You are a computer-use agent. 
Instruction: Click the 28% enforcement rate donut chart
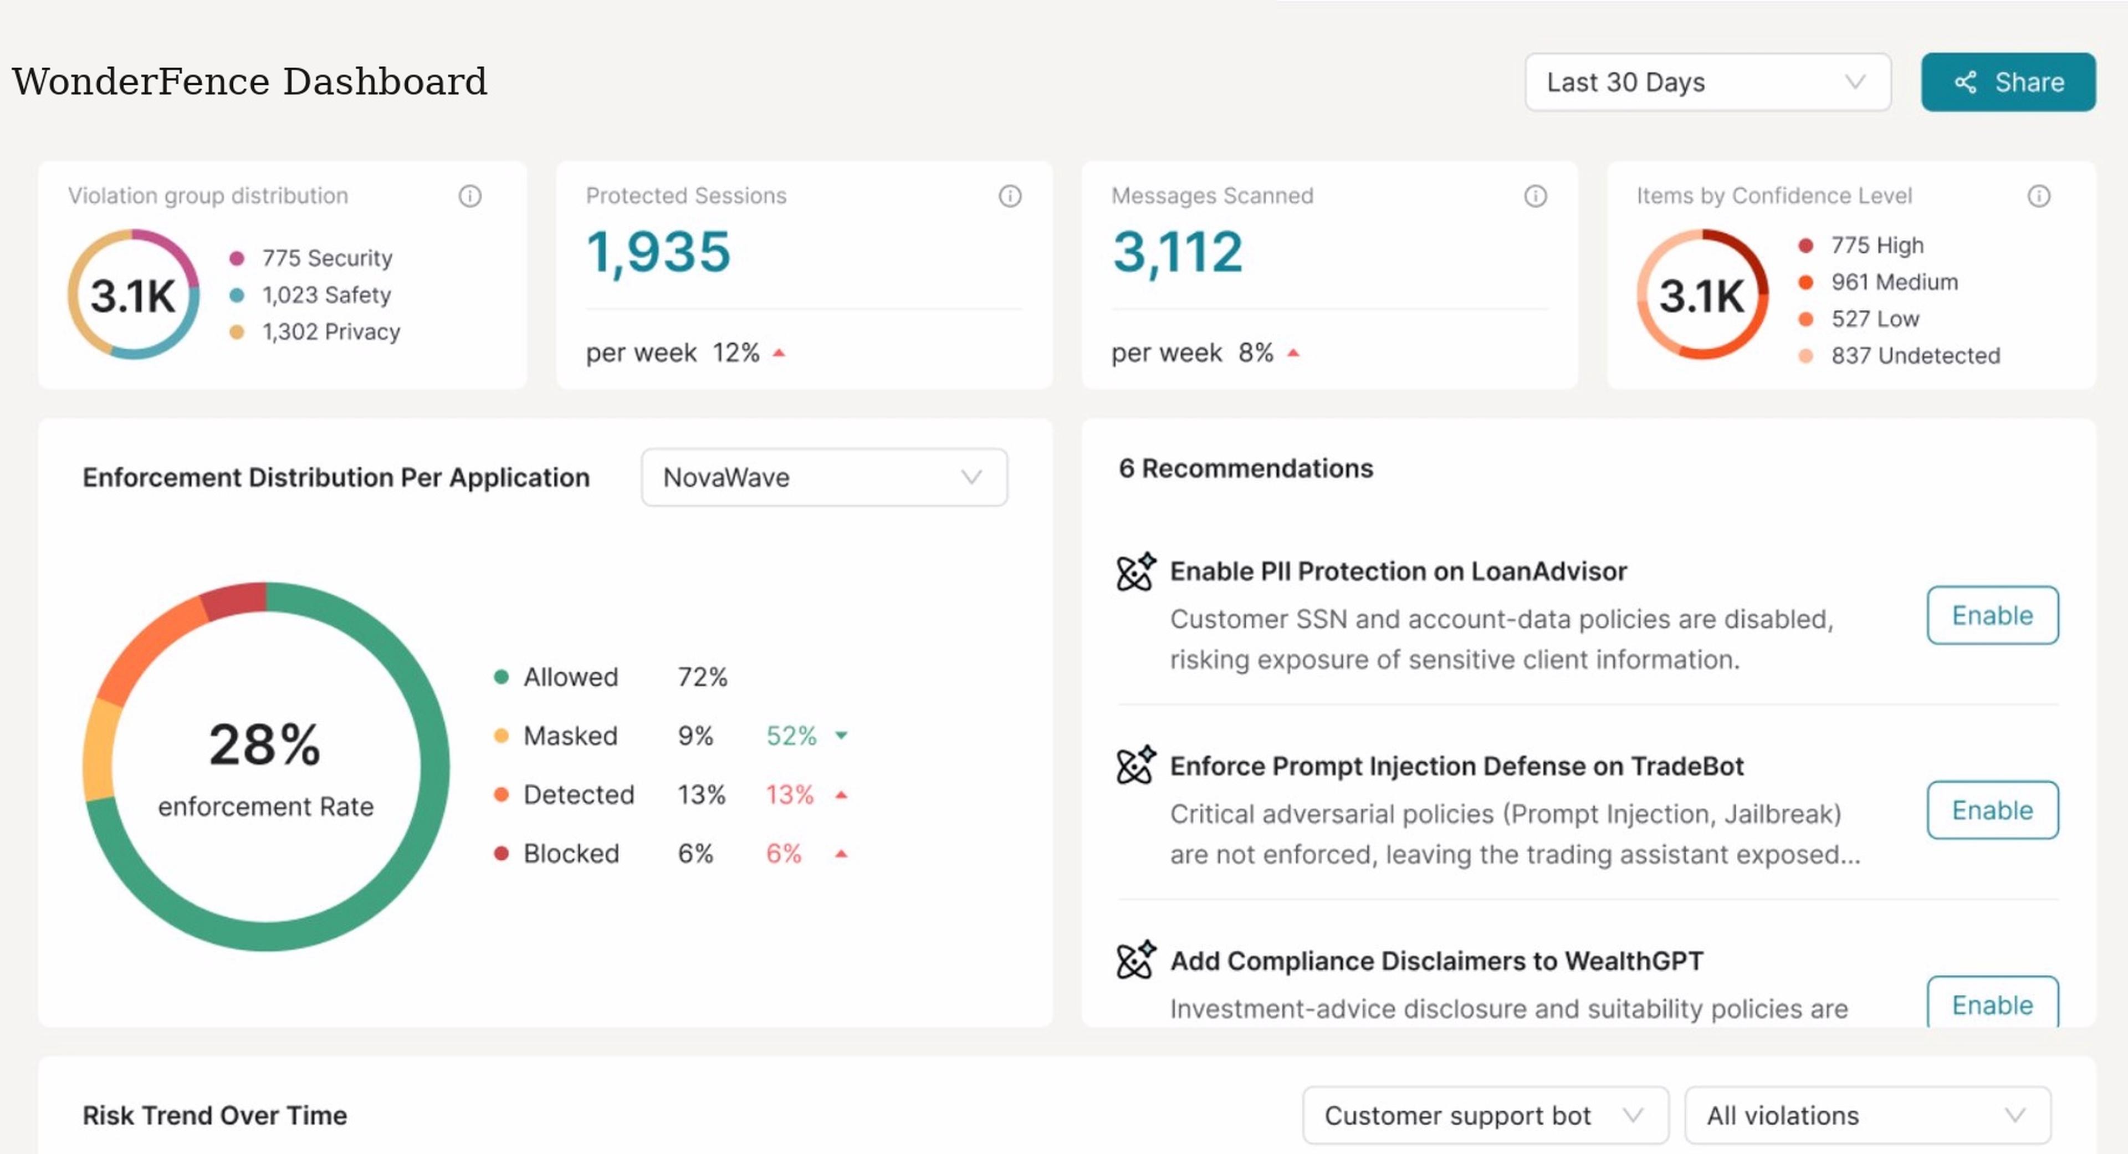[x=266, y=767]
